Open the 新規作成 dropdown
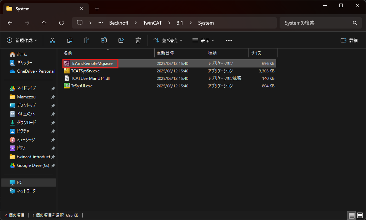Image resolution: width=366 pixels, height=220 pixels. [22, 41]
